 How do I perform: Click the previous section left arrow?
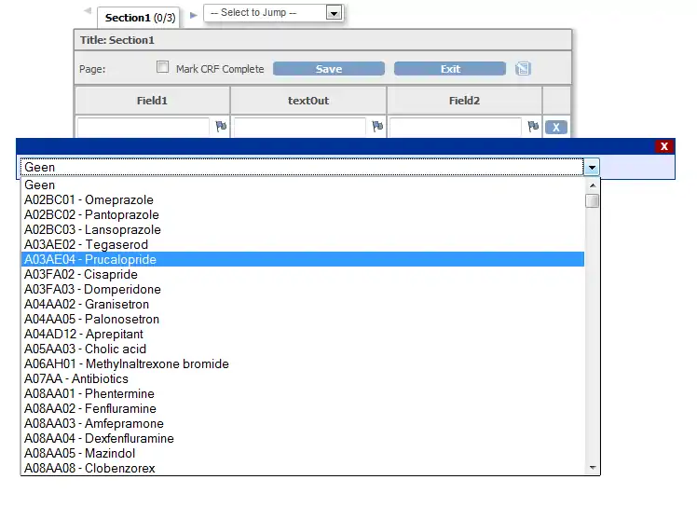point(88,12)
